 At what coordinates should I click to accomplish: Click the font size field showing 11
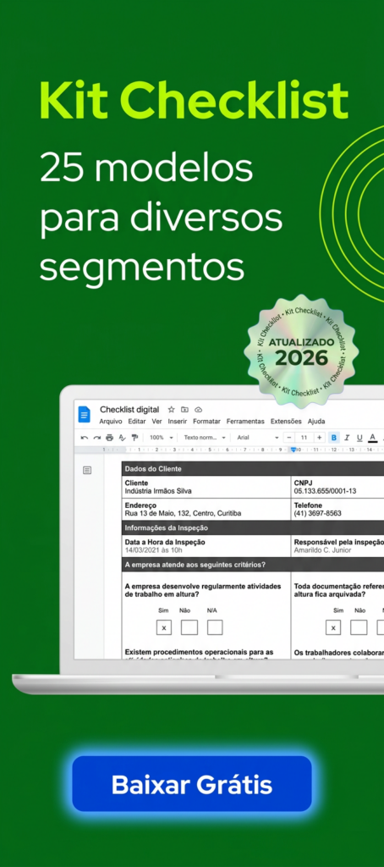pyautogui.click(x=304, y=438)
